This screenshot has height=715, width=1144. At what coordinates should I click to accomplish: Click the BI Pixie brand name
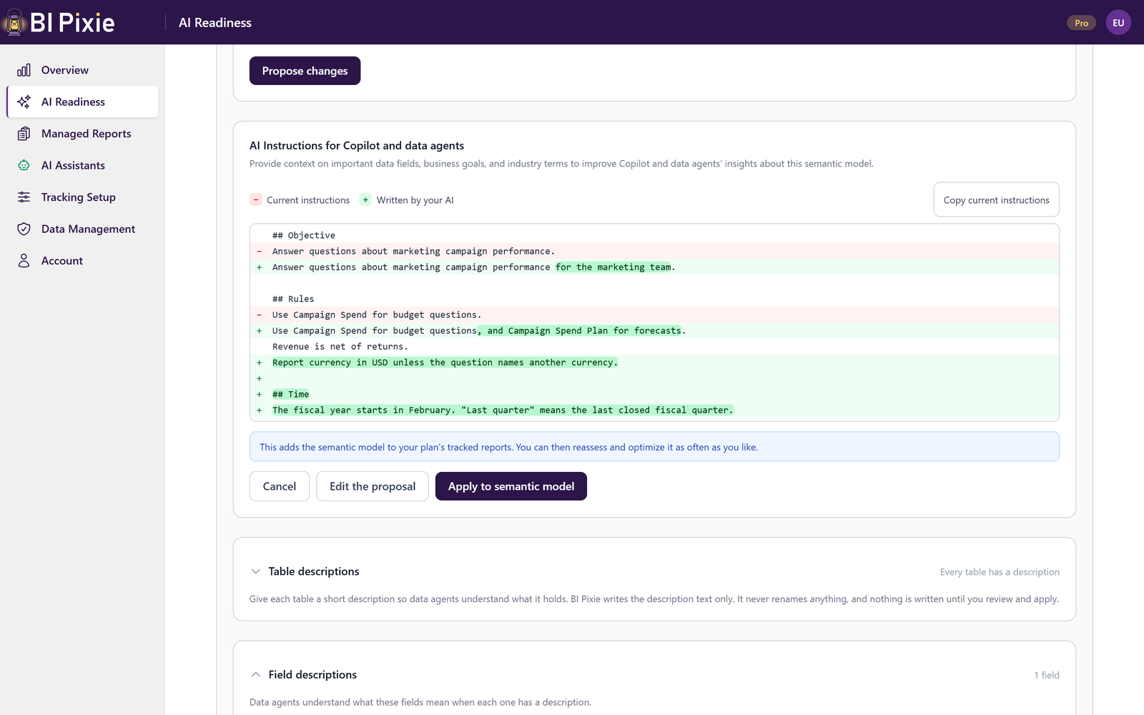point(72,22)
